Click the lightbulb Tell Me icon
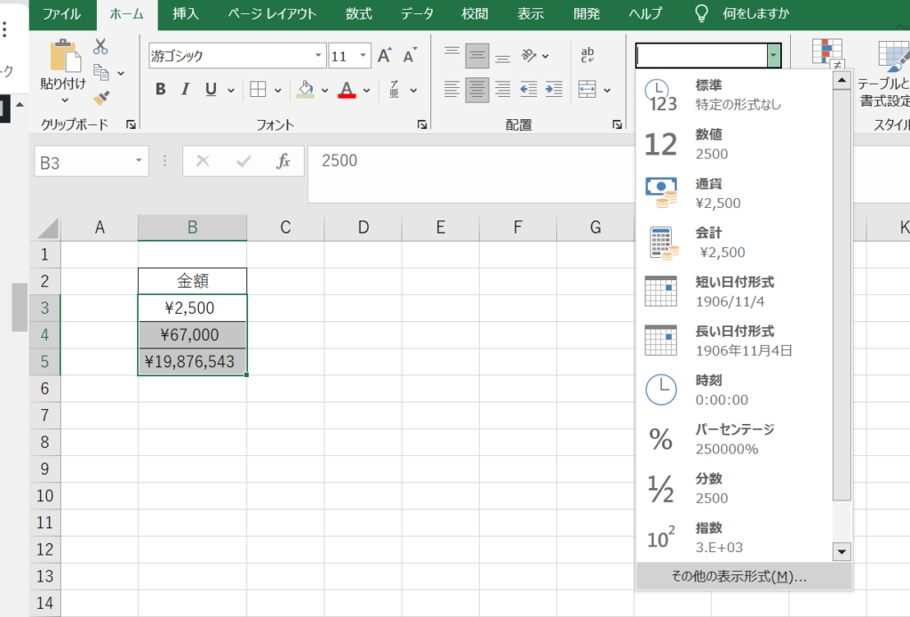Viewport: 910px width, 617px height. coord(701,13)
